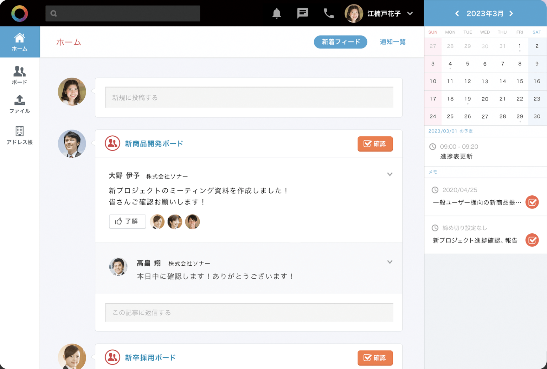
Task: Open the Address book (アドレス帳) icon
Action: [x=19, y=135]
